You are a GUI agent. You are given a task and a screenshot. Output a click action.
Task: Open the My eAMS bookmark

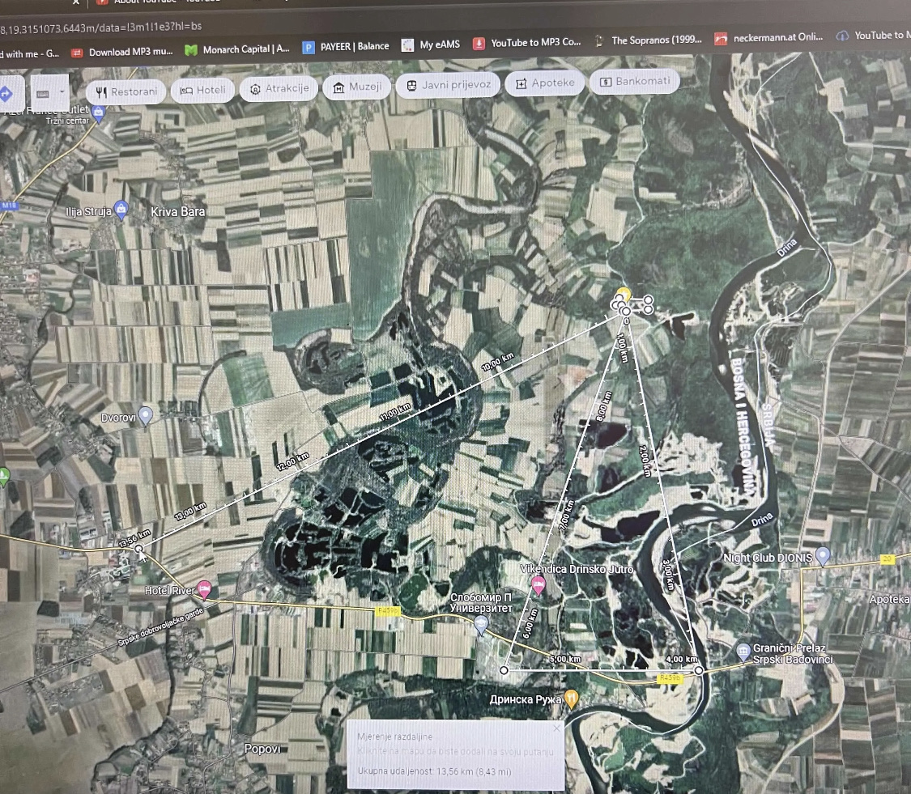pyautogui.click(x=431, y=45)
